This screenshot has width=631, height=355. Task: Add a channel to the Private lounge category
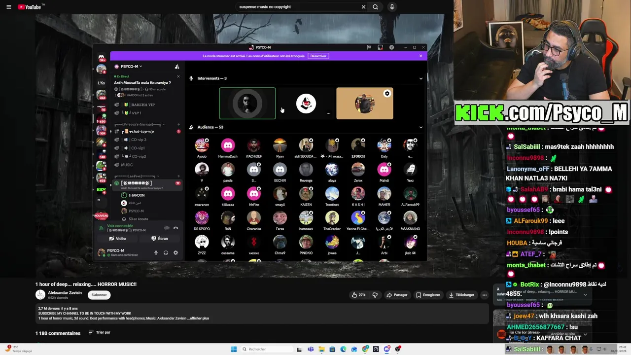pos(178,125)
